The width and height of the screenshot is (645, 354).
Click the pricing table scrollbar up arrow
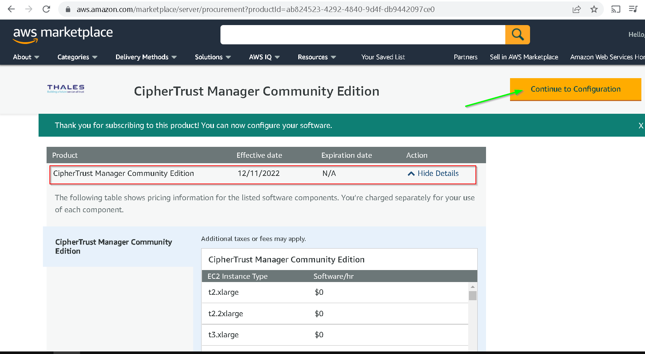coord(473,287)
